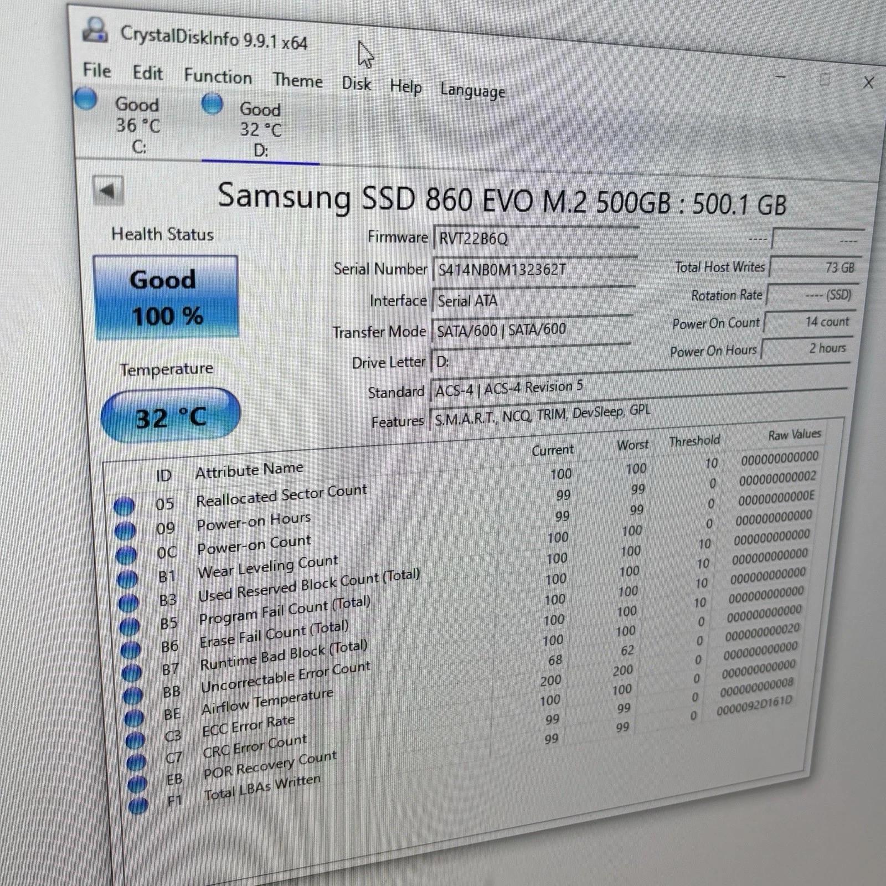Click status dot for Erase Fail Count
The width and height of the screenshot is (886, 886).
pos(131,649)
